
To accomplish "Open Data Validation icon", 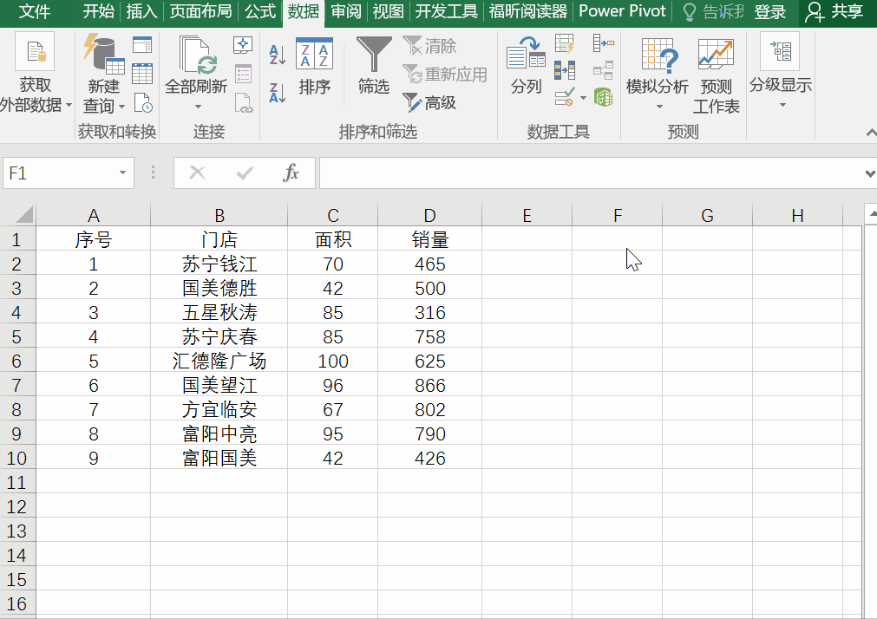I will click(x=562, y=97).
